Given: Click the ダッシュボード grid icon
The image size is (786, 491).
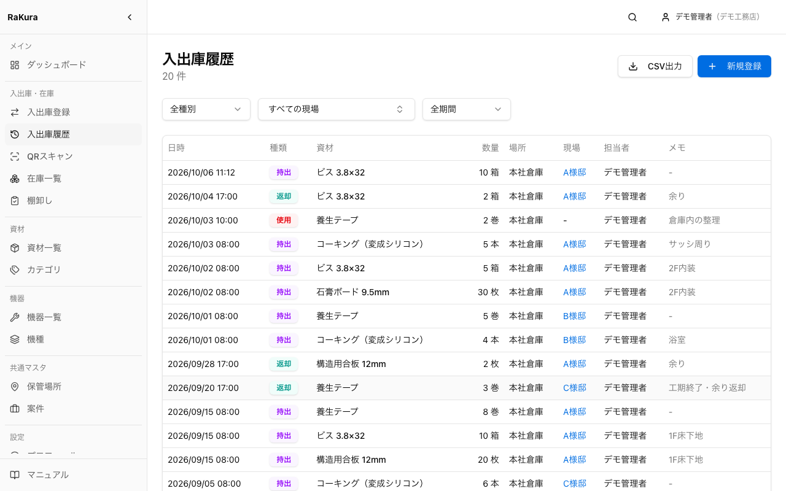Looking at the screenshot, I should (15, 64).
